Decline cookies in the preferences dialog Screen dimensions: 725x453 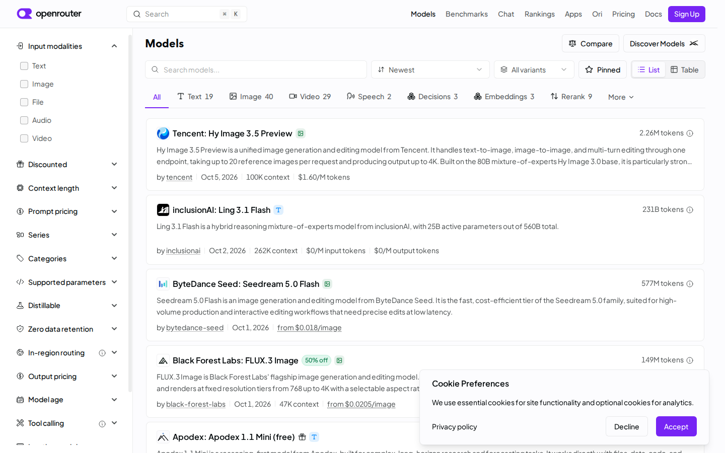coord(627,426)
